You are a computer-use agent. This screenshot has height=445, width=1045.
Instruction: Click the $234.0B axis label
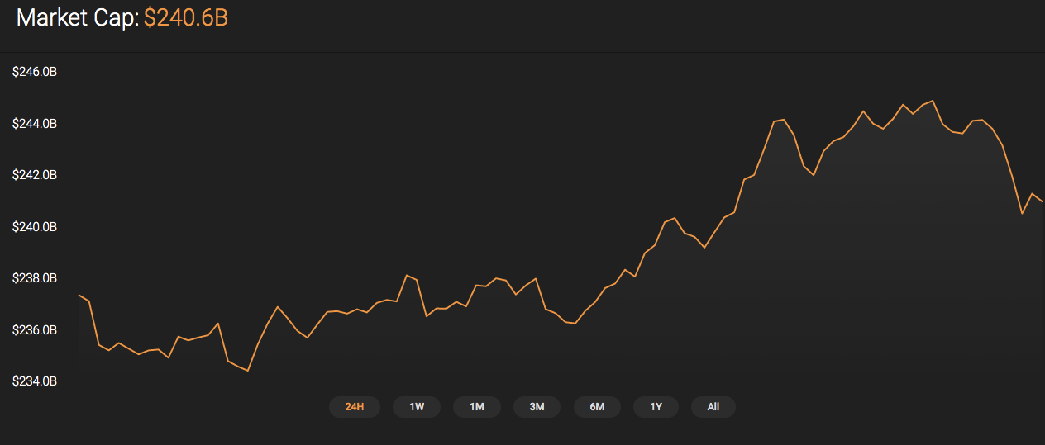coord(35,381)
